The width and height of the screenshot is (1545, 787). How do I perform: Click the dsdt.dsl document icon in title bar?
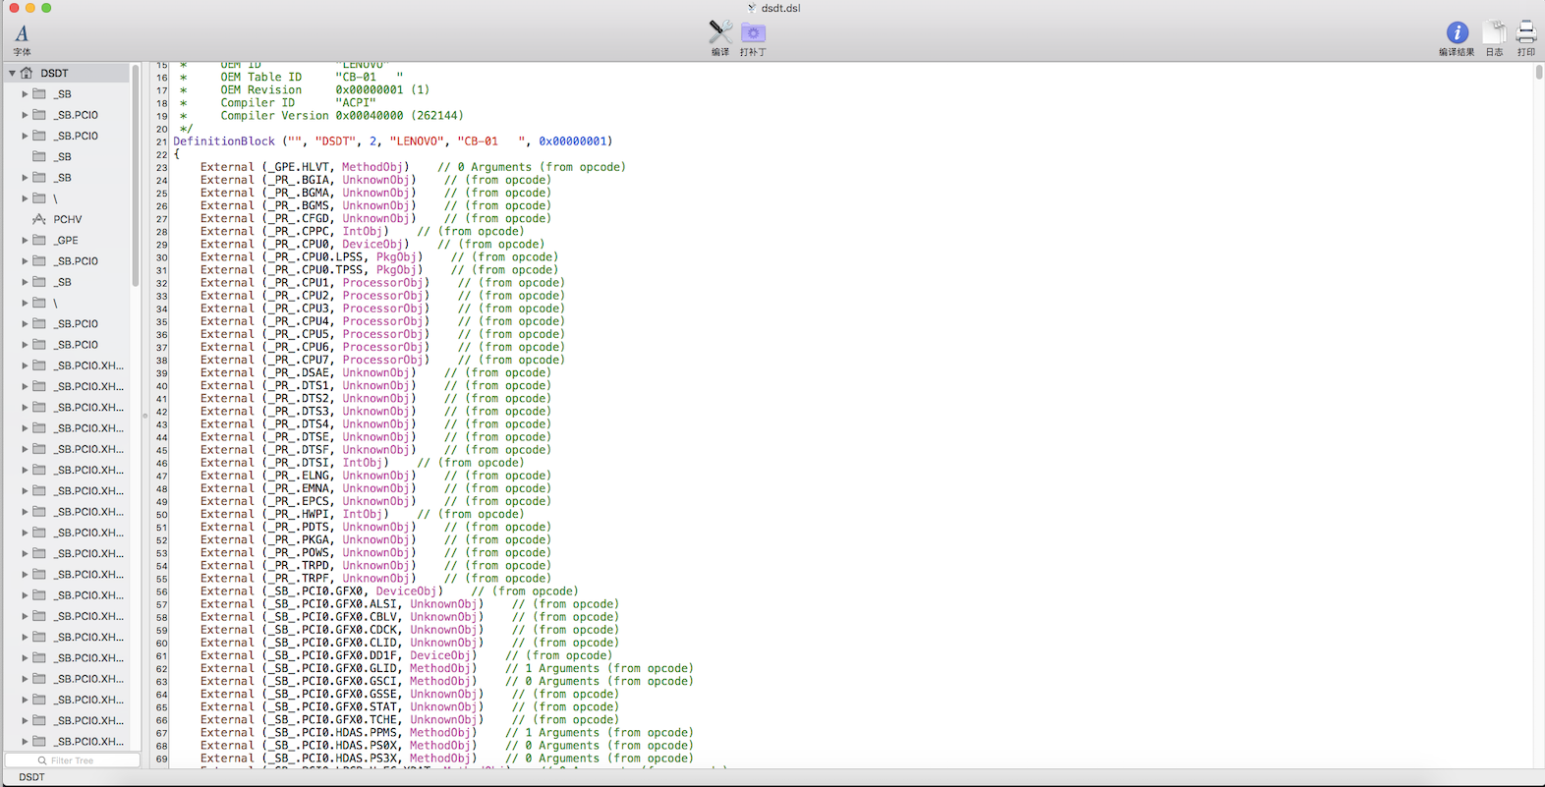pyautogui.click(x=752, y=8)
